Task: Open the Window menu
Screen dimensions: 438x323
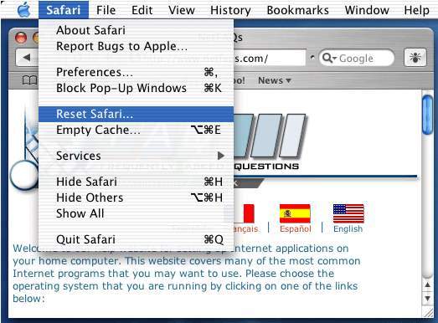Action: (x=367, y=10)
